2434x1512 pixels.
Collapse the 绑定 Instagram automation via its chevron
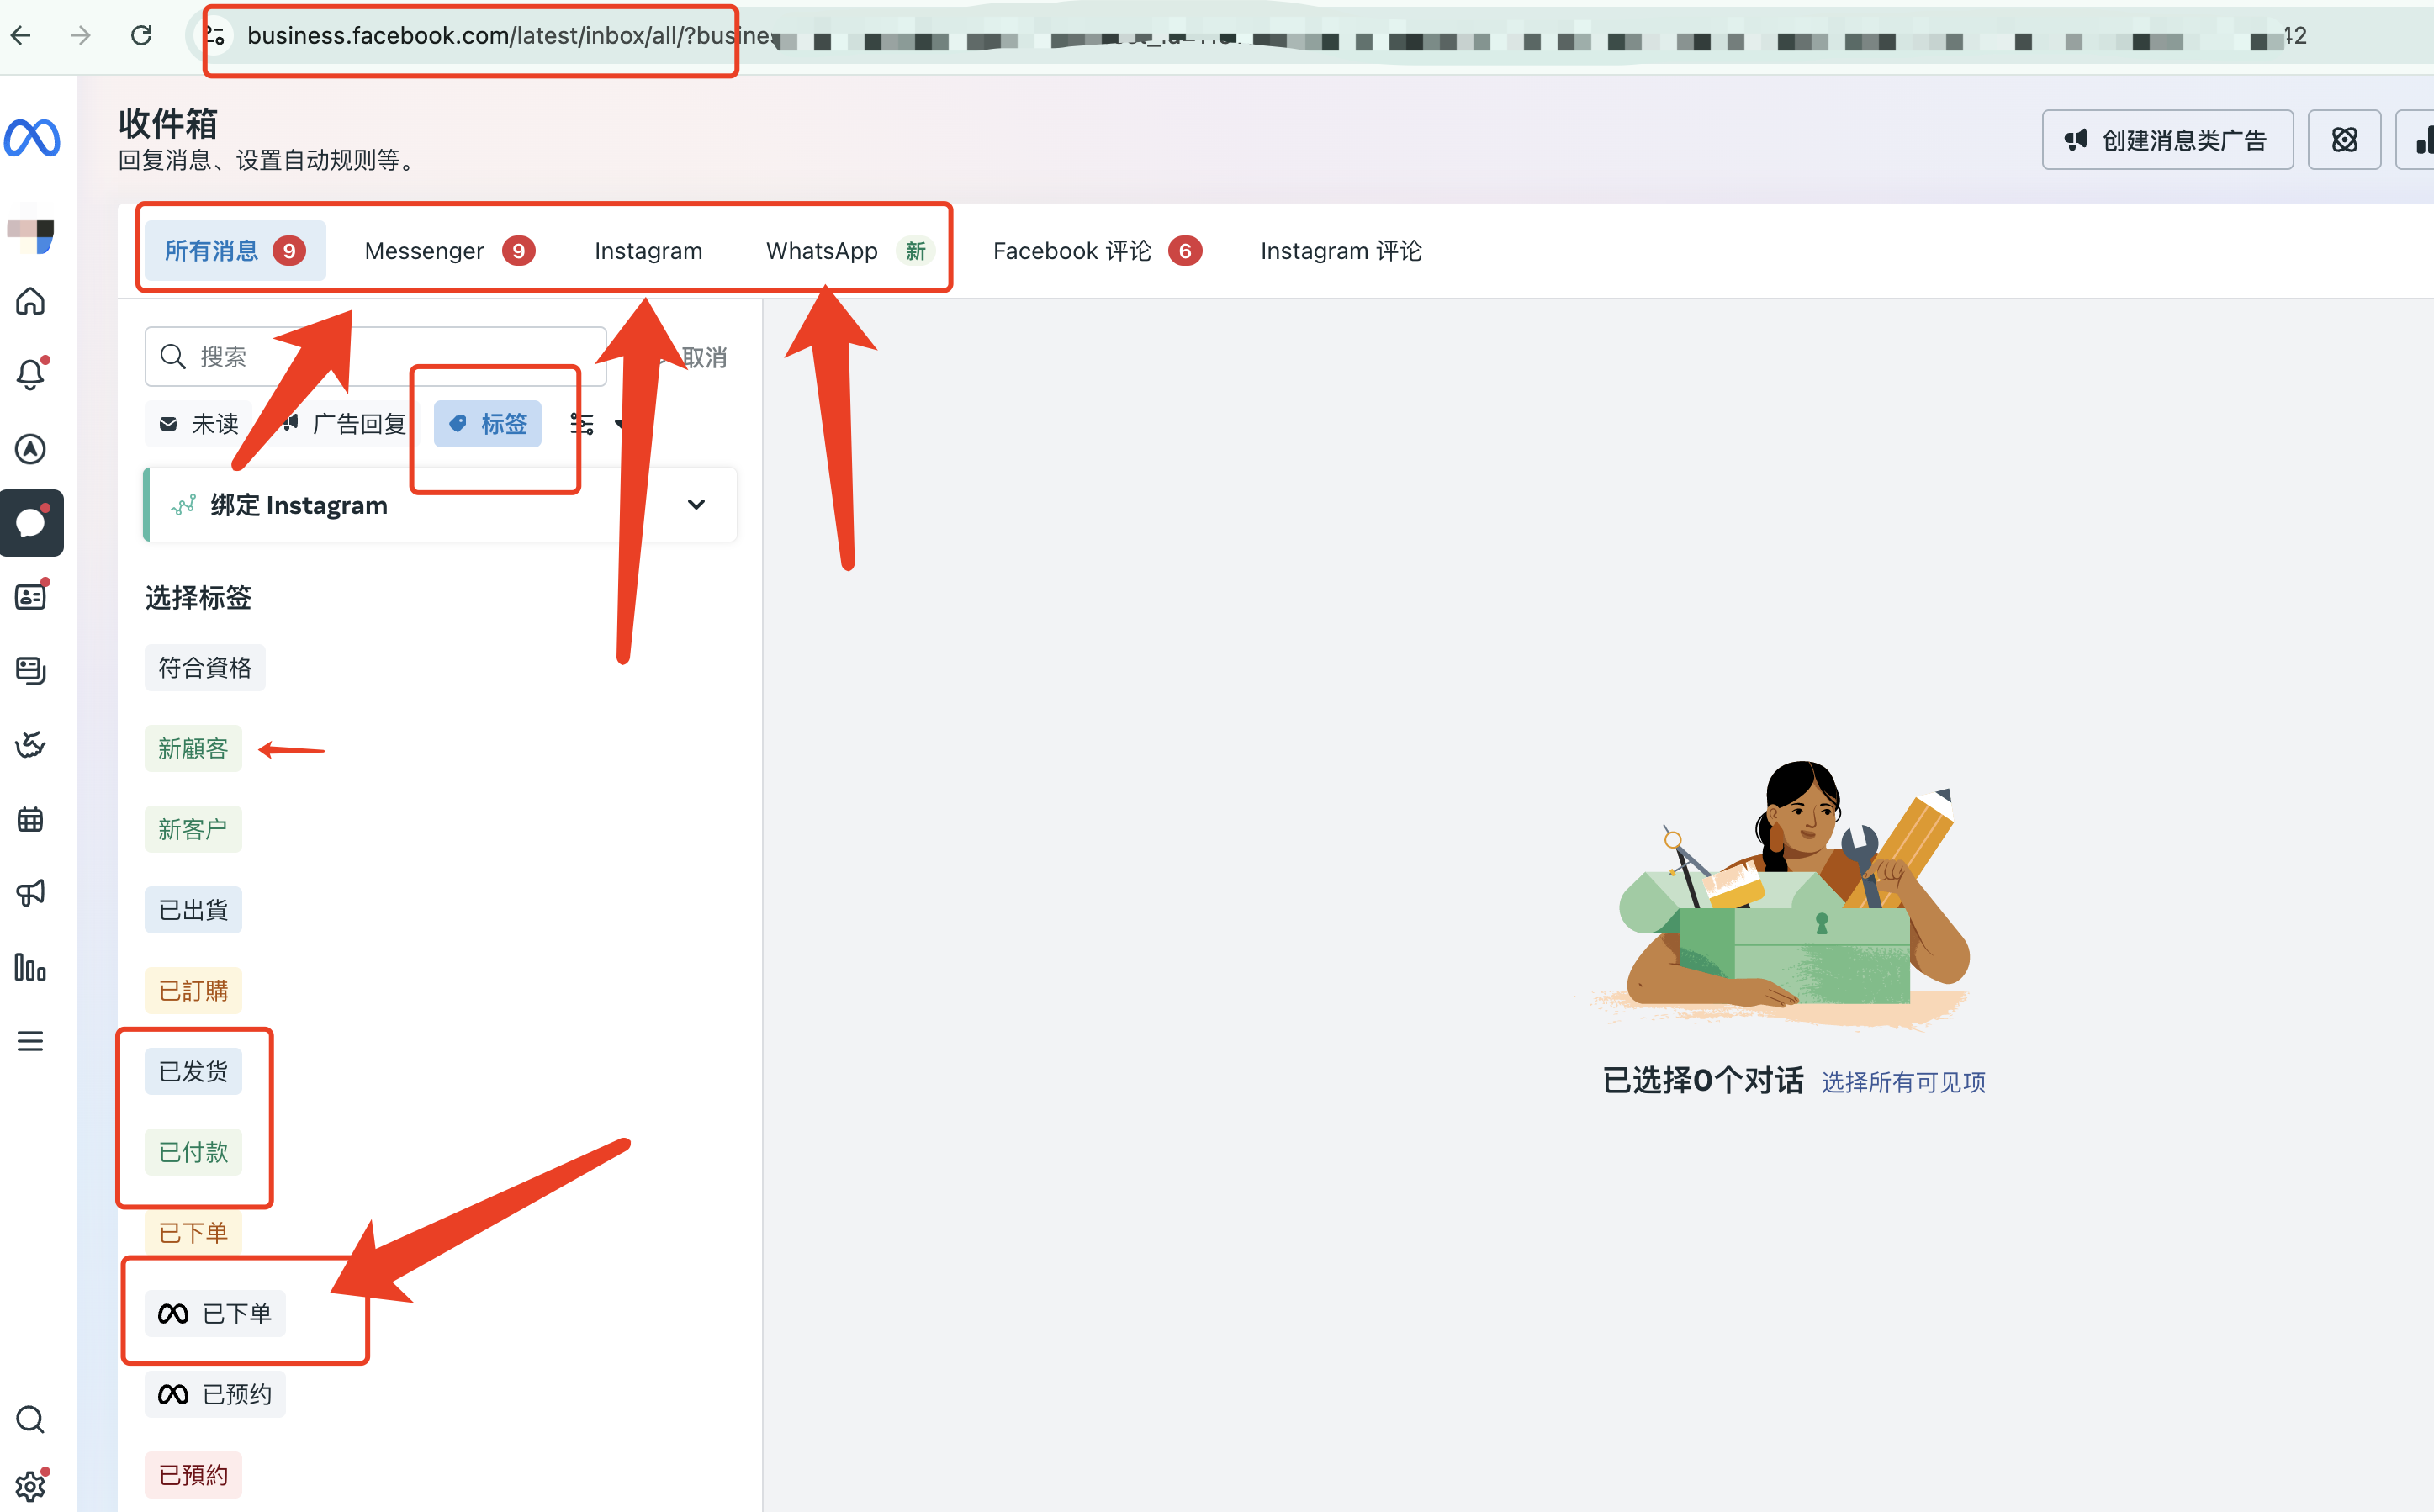pyautogui.click(x=696, y=505)
